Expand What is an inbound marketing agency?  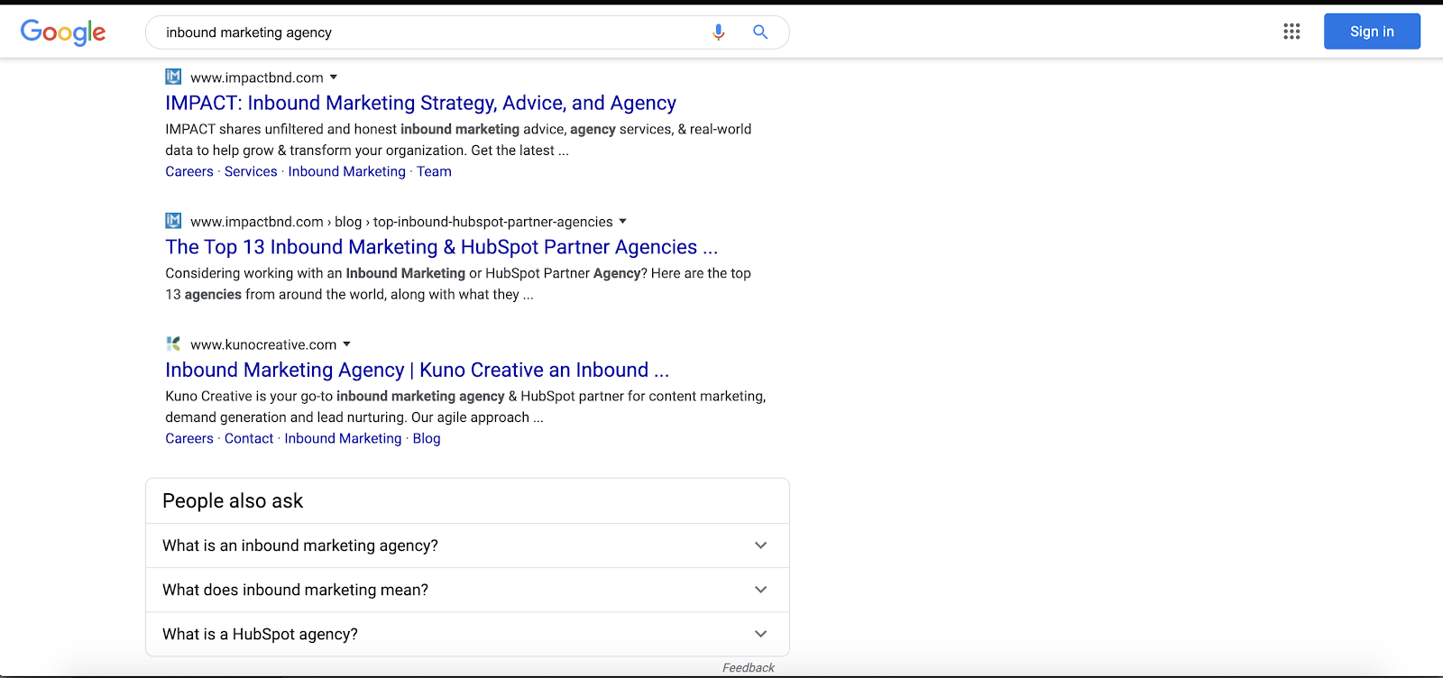coord(467,545)
